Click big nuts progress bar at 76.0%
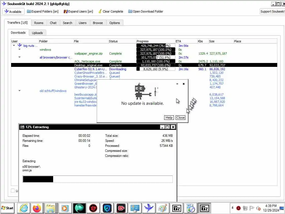The height and width of the screenshot is (214, 285). [x=156, y=46]
